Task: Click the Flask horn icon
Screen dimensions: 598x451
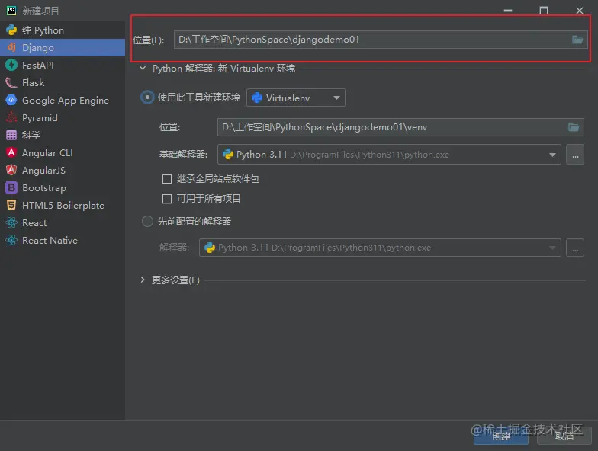Action: (11, 82)
